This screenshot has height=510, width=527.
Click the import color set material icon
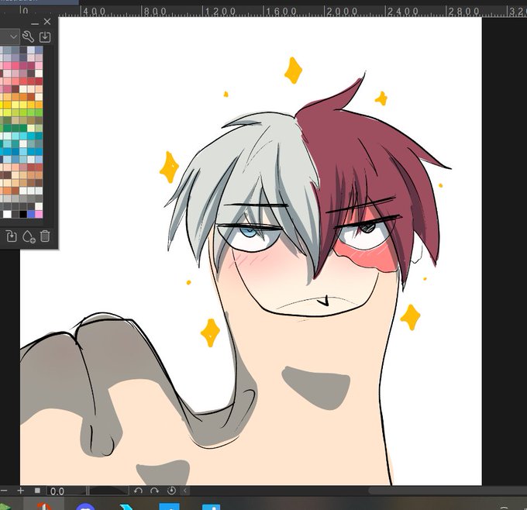coord(45,37)
